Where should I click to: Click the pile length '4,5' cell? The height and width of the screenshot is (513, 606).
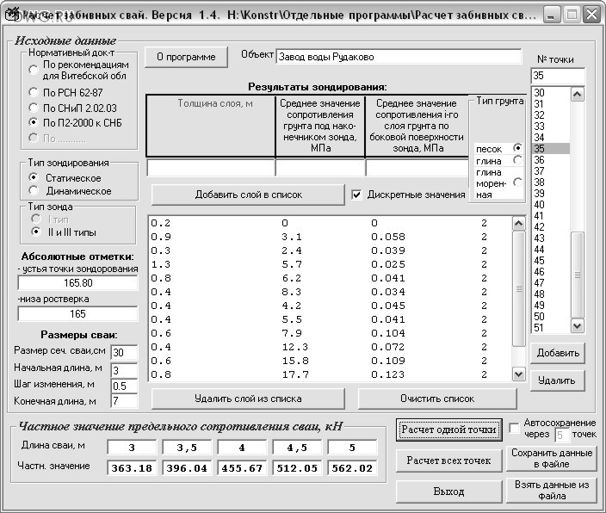coord(297,448)
